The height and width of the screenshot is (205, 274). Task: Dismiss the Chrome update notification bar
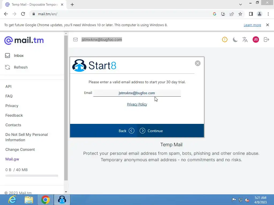click(x=268, y=25)
